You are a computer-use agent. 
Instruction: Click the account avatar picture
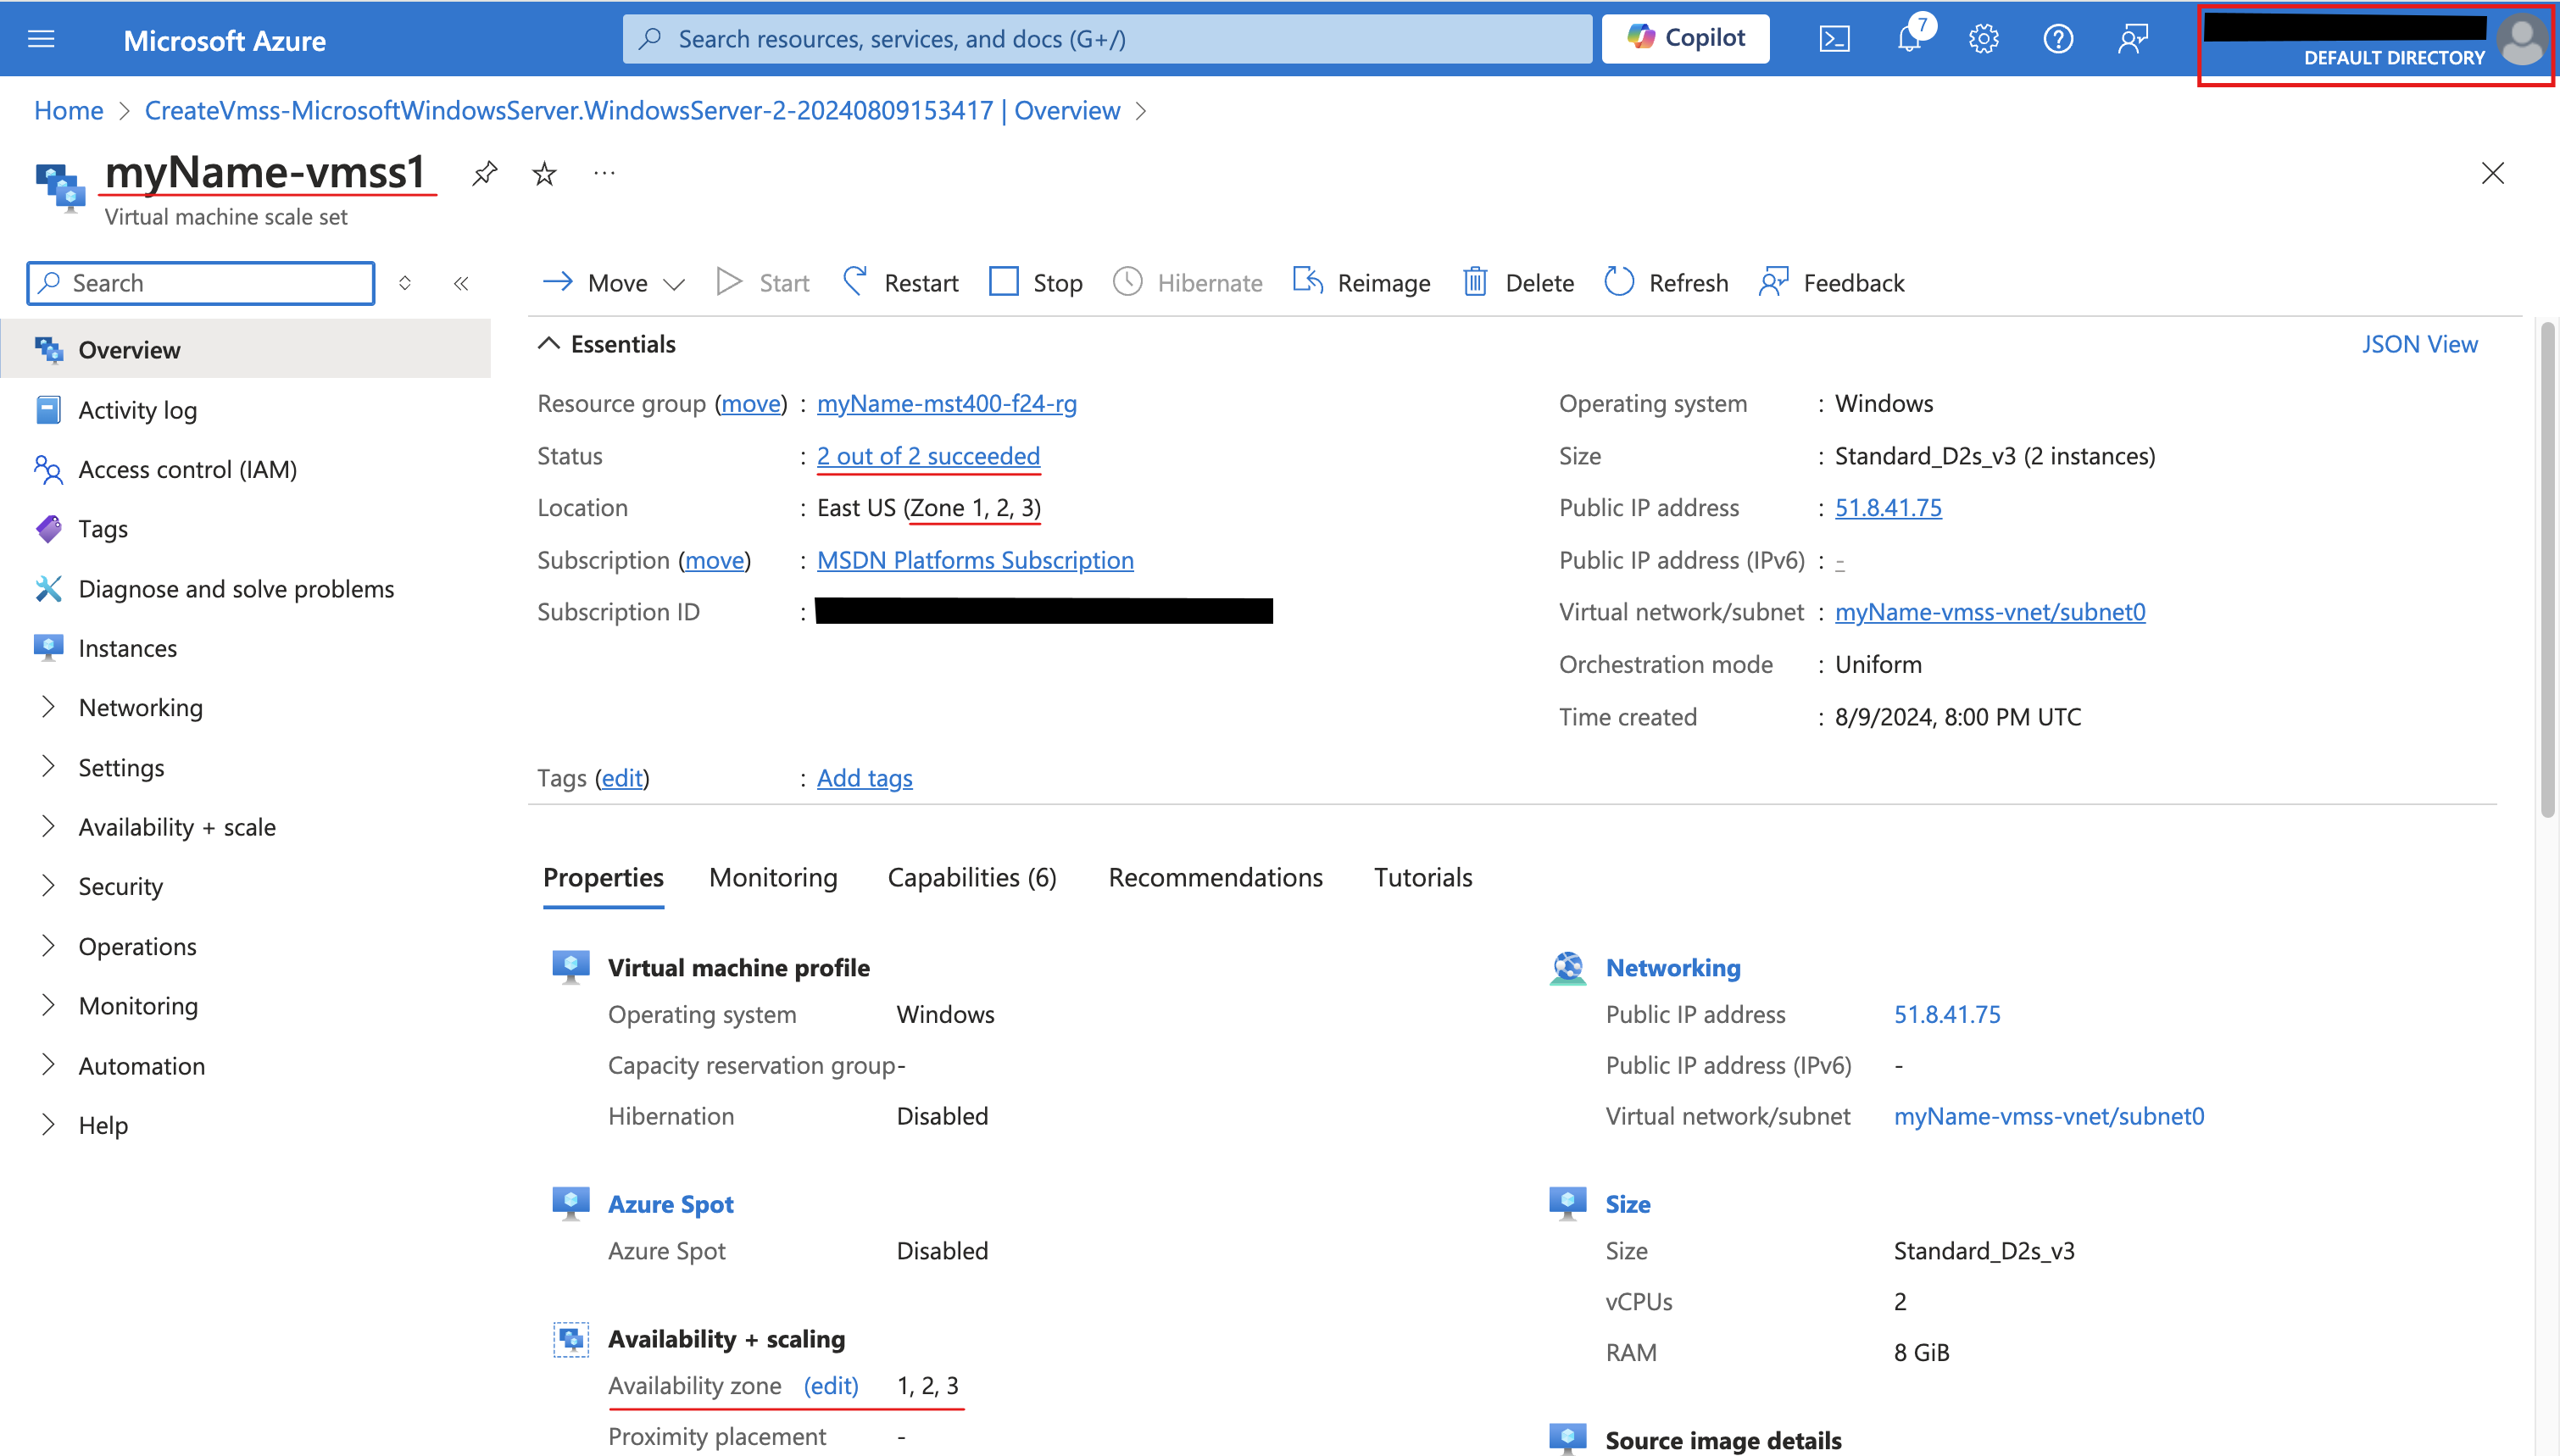(x=2521, y=41)
